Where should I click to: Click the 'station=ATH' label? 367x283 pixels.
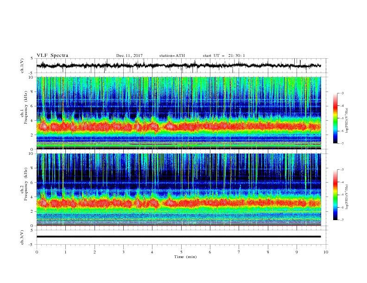[x=172, y=55]
